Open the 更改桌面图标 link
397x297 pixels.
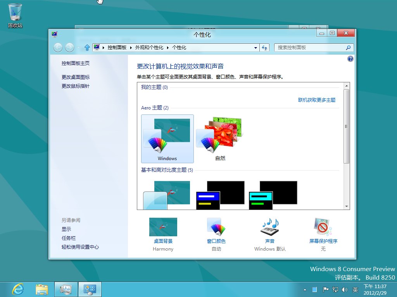click(76, 77)
